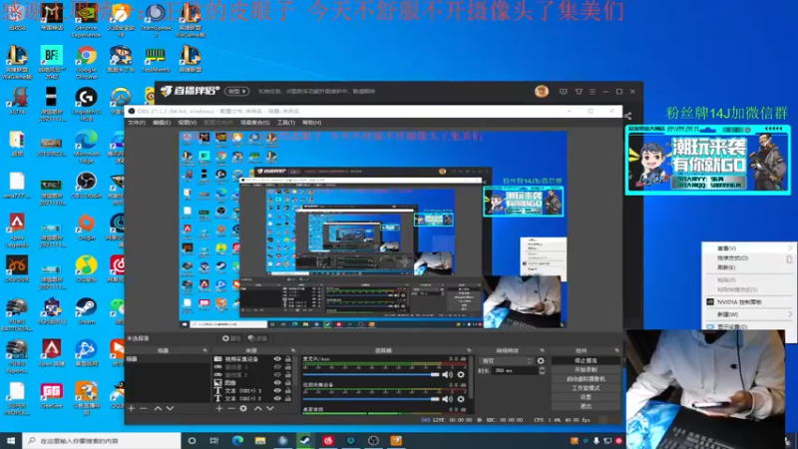The height and width of the screenshot is (449, 798).
Task: Click 开始录制 button in OBS controls
Action: point(586,369)
